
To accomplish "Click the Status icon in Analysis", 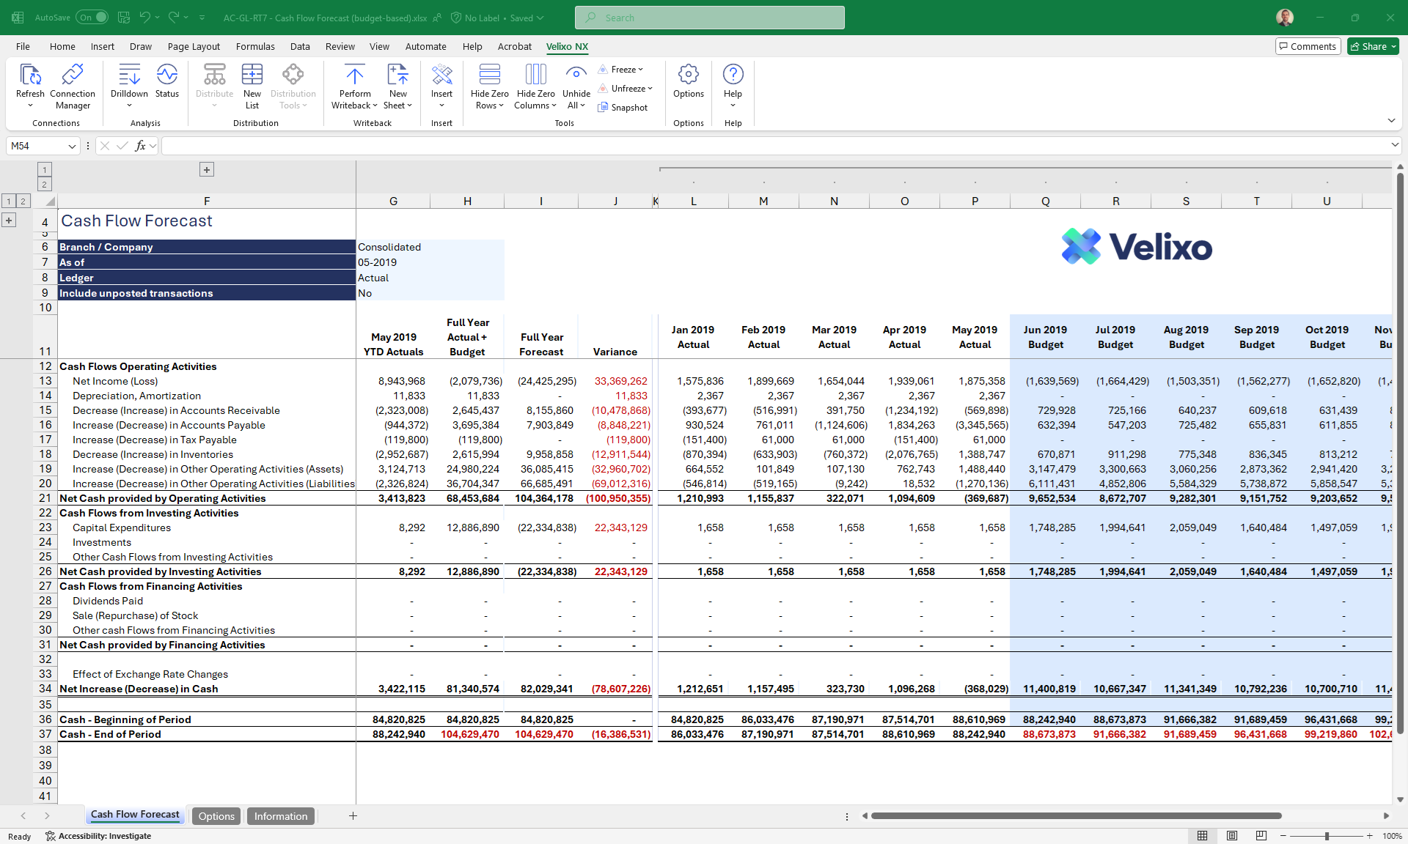I will tap(167, 75).
